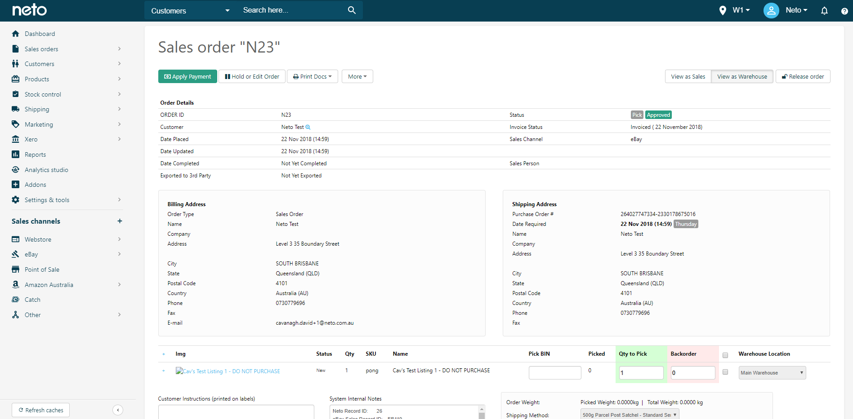This screenshot has height=419, width=853.
Task: Open the Main Warehouse location dropdown
Action: coord(772,373)
